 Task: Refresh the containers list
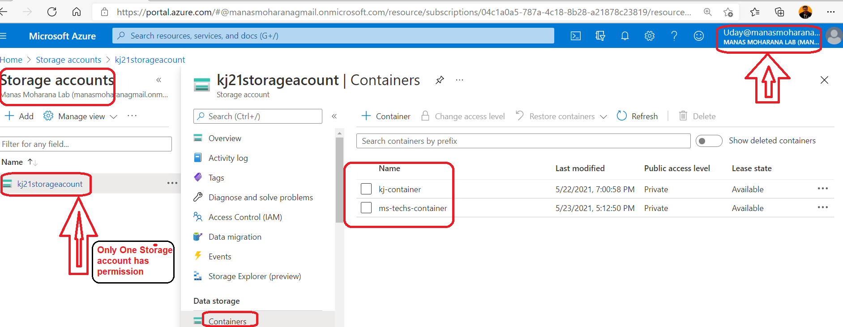(x=637, y=116)
